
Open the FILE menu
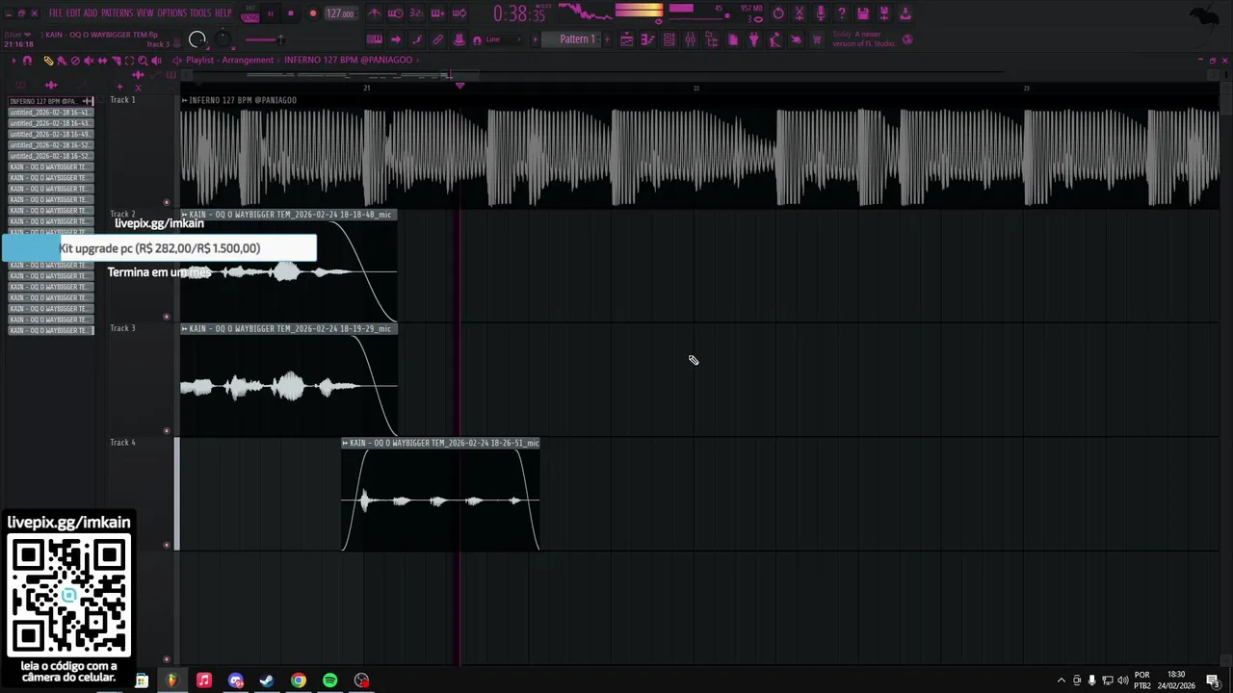click(x=55, y=13)
